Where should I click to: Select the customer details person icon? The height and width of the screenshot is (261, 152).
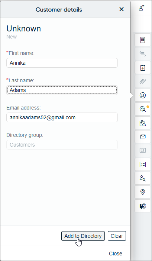[143, 95]
